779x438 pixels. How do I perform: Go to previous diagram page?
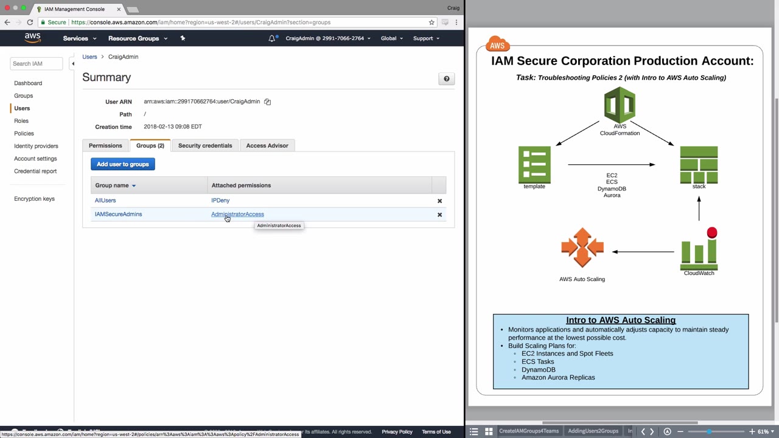[x=643, y=432]
